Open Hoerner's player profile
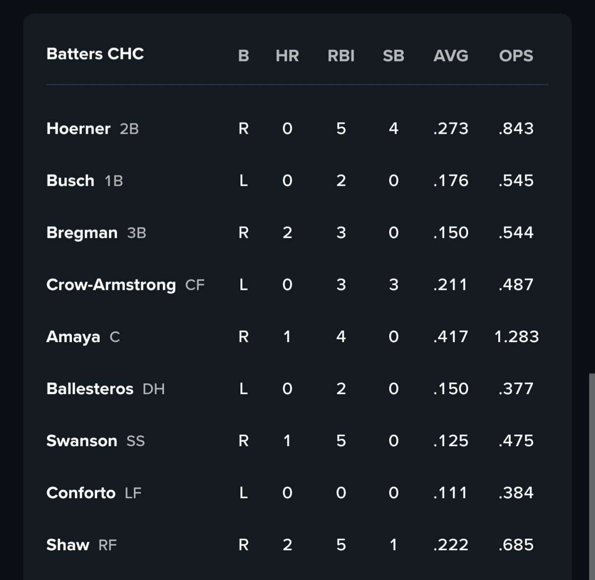Screen dimensions: 595x580 78,129
